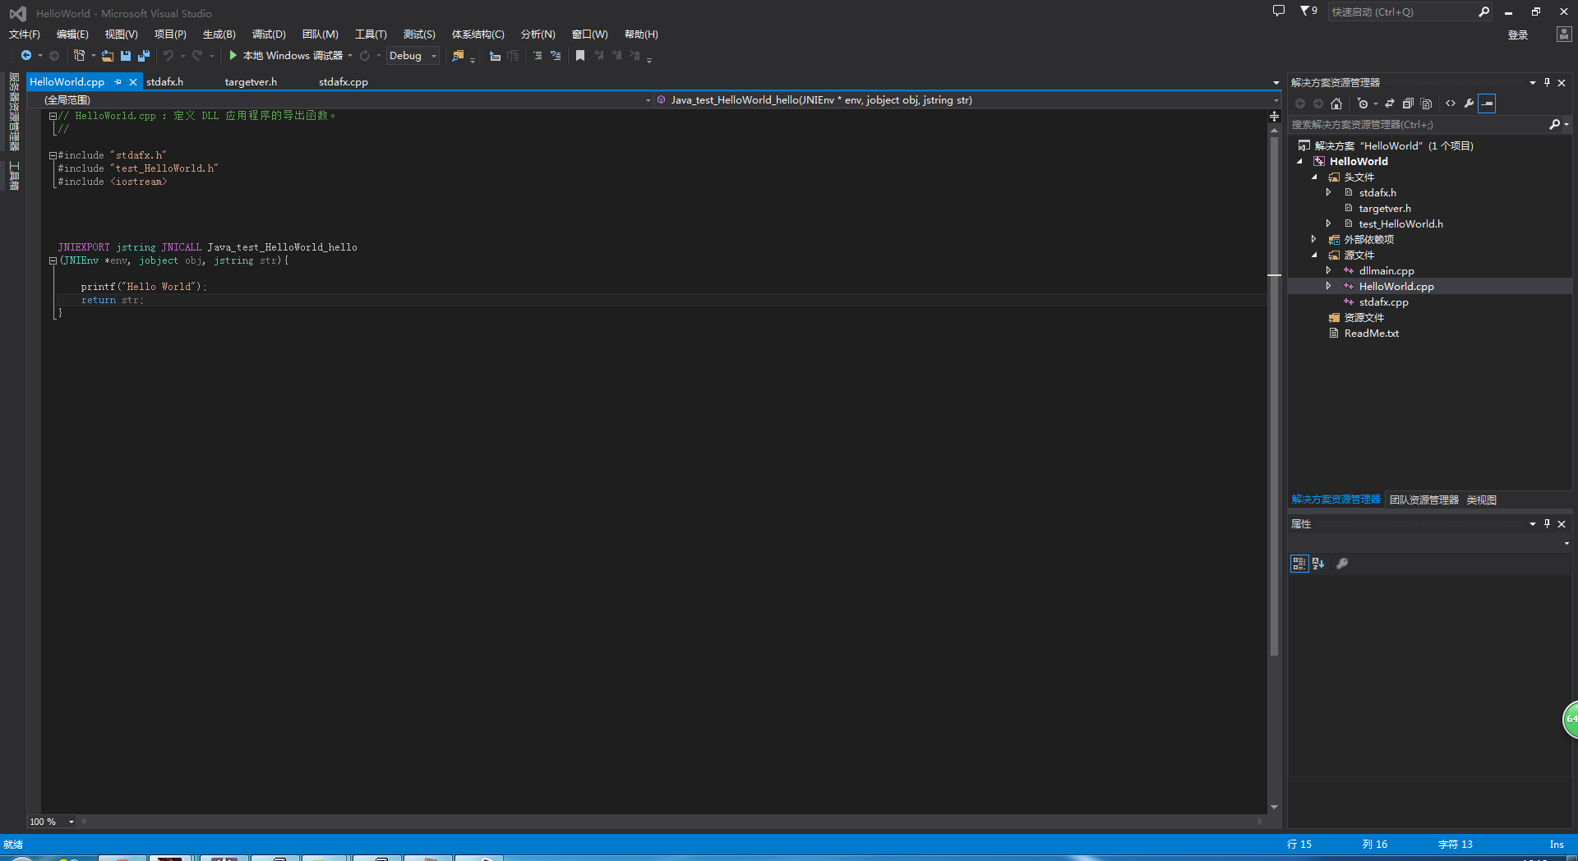Collapse the #include region in editor

53,155
